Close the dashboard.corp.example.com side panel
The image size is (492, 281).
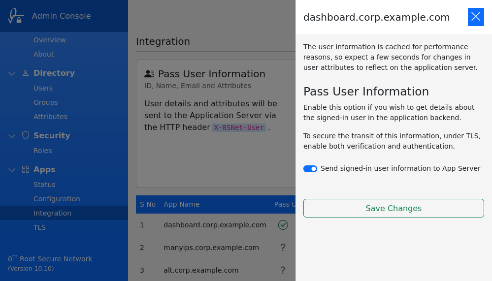point(476,17)
